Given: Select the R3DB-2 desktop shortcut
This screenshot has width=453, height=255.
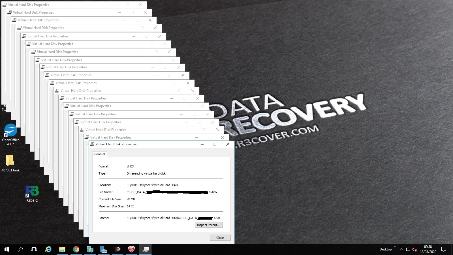Looking at the screenshot, I should (x=32, y=194).
